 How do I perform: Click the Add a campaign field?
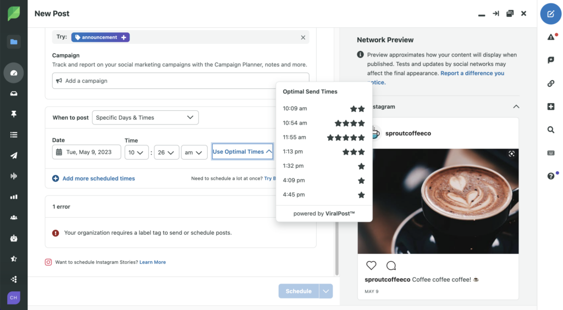(x=180, y=81)
